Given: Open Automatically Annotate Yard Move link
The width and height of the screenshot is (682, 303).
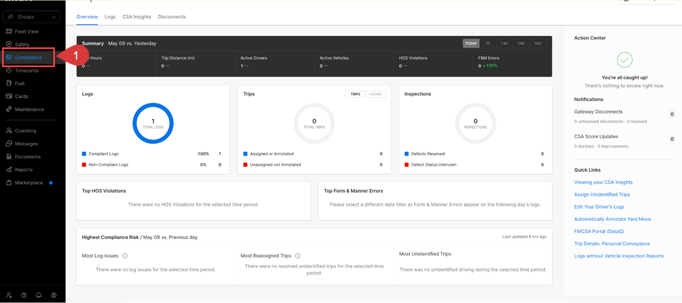Looking at the screenshot, I should [x=613, y=219].
